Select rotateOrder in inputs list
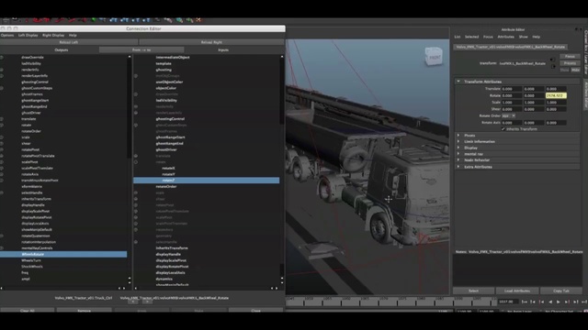 [166, 186]
